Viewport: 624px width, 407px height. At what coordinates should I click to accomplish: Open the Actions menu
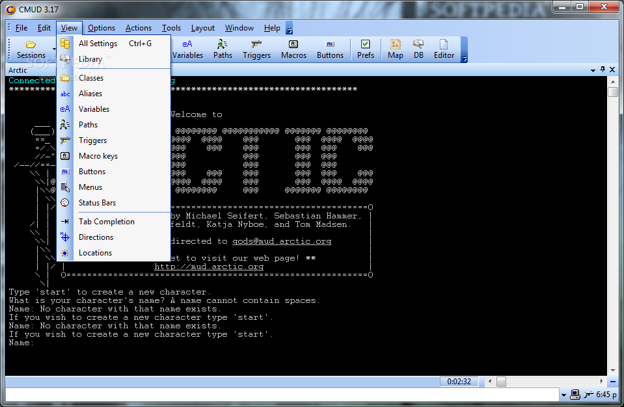(x=139, y=28)
